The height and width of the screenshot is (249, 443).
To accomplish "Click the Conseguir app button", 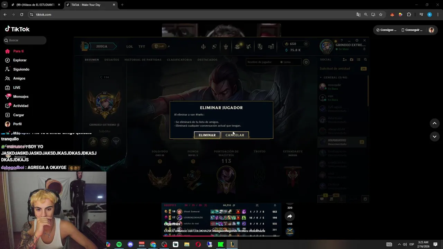I will point(412,30).
